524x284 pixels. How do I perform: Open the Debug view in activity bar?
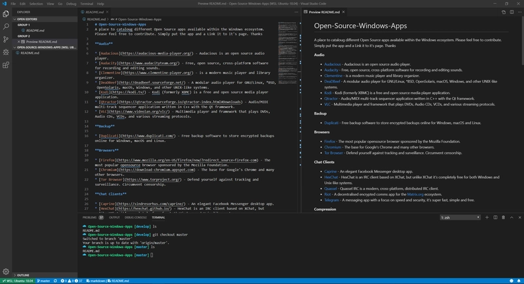(x=6, y=52)
